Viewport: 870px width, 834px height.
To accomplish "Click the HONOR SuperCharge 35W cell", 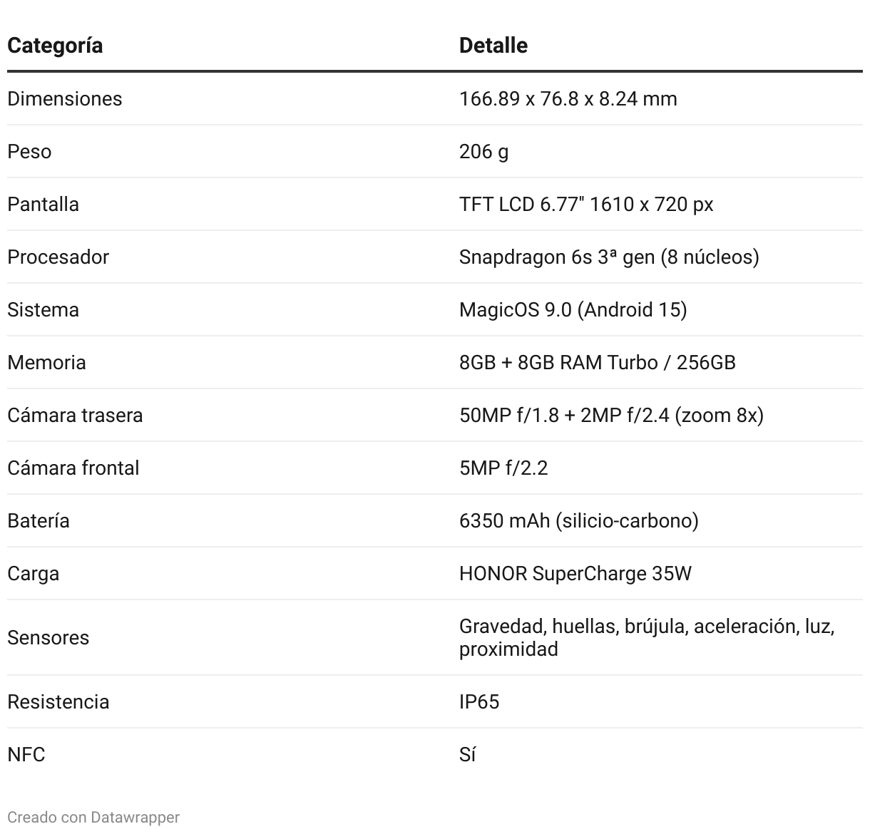I will pyautogui.click(x=575, y=573).
